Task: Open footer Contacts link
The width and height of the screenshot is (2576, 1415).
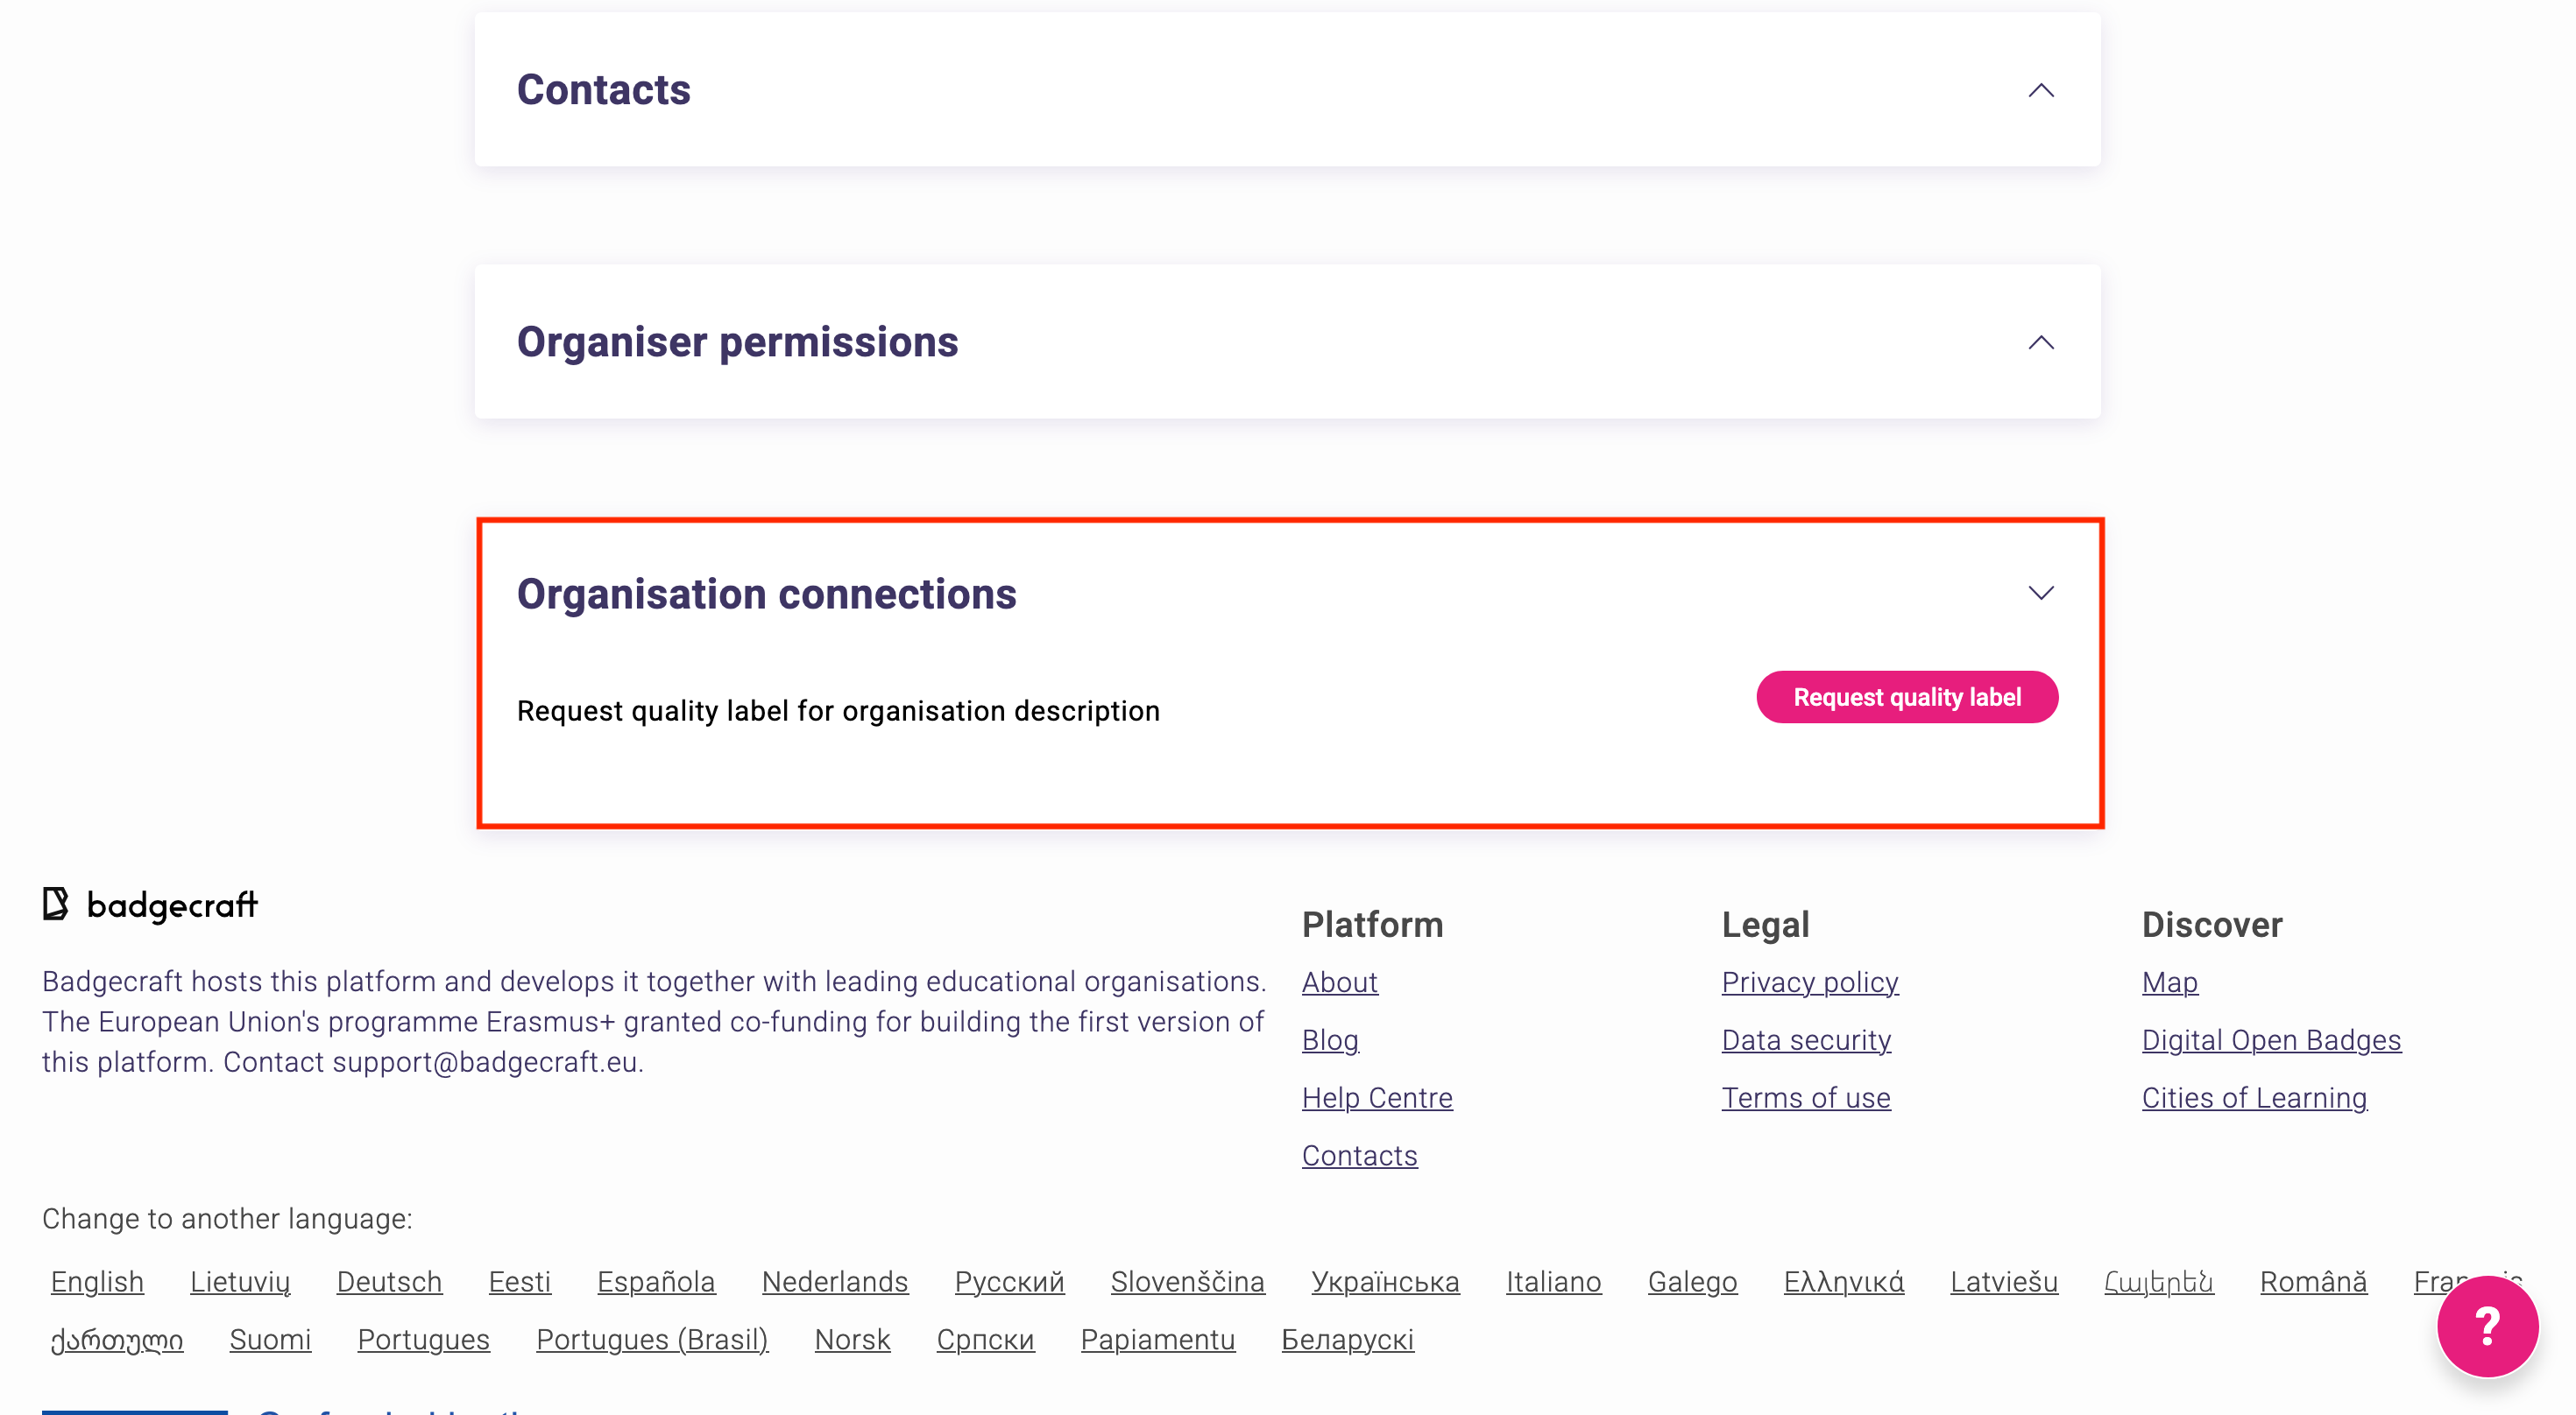Action: [x=1359, y=1155]
